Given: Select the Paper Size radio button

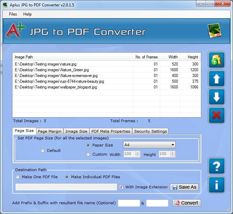Looking at the screenshot, I should [88, 145].
